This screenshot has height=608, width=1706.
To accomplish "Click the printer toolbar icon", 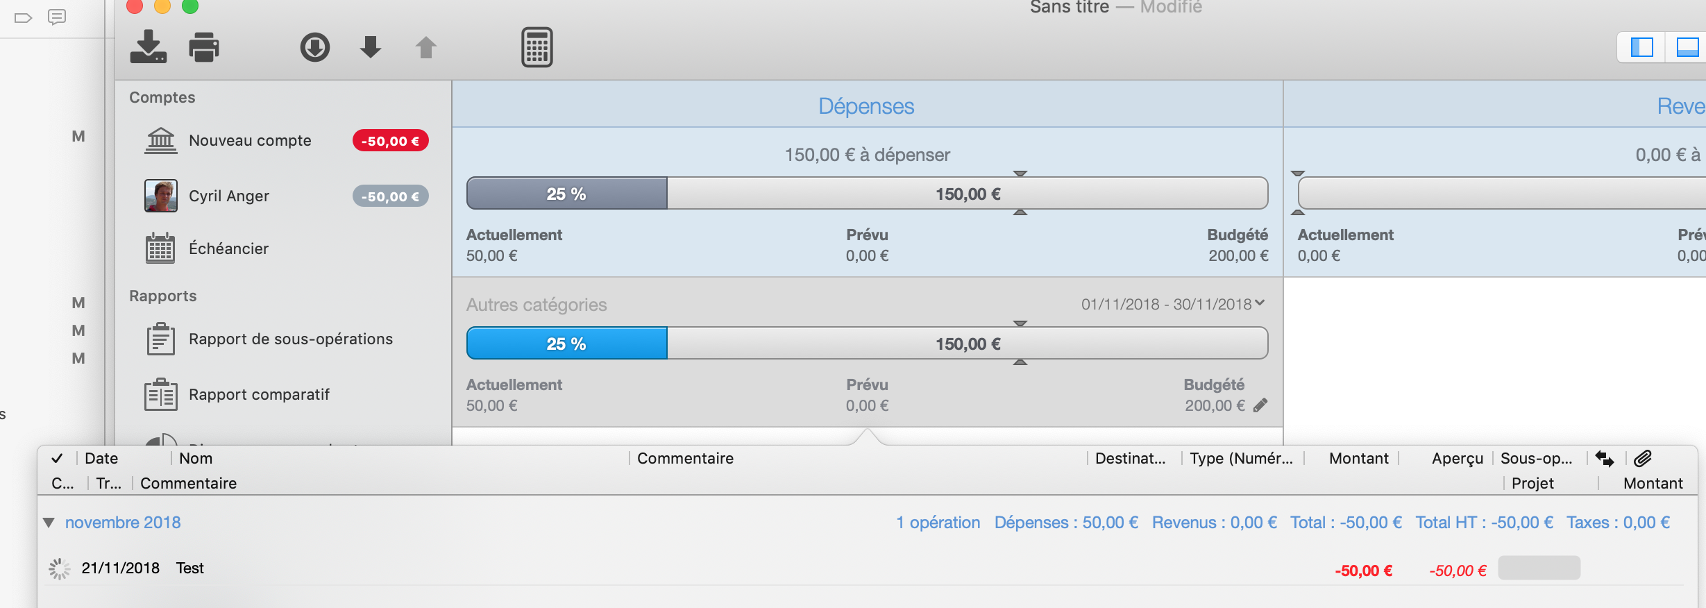I will click(204, 47).
